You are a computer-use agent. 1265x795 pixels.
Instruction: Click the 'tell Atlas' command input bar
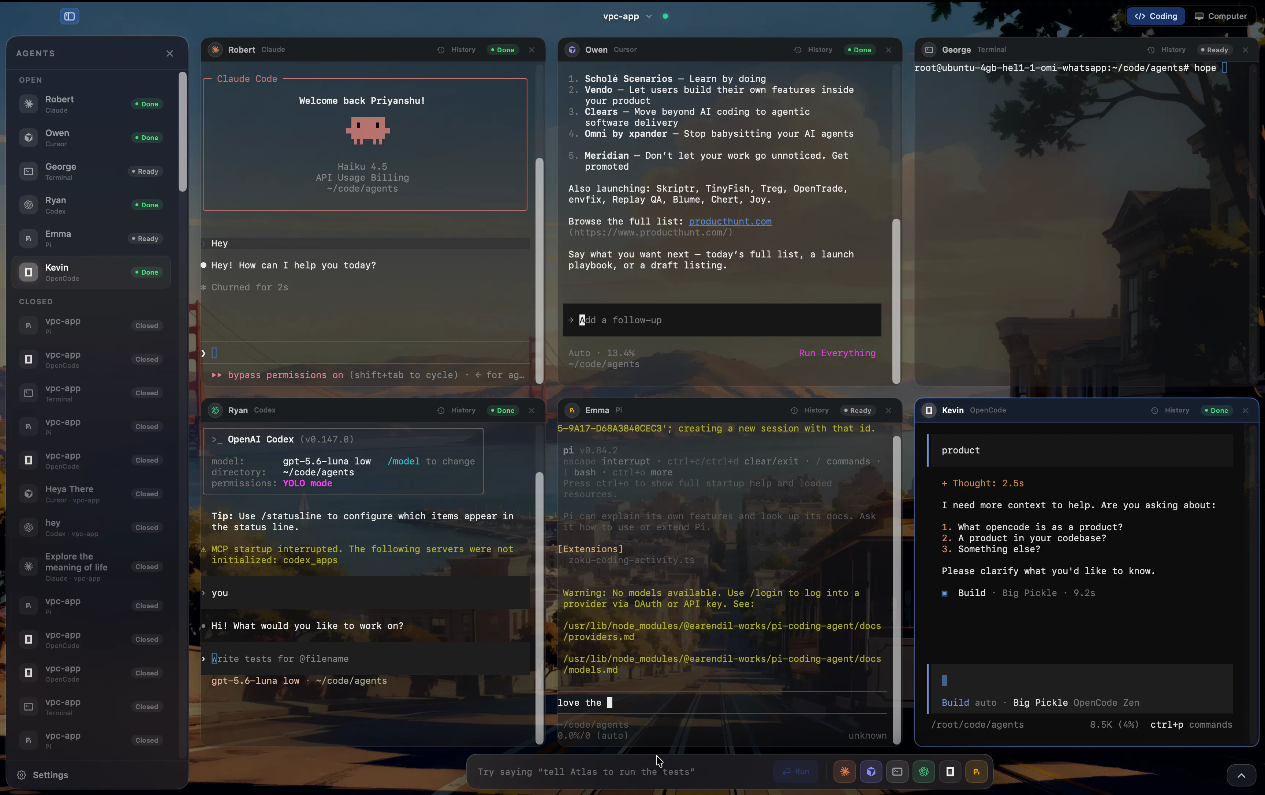(620, 772)
